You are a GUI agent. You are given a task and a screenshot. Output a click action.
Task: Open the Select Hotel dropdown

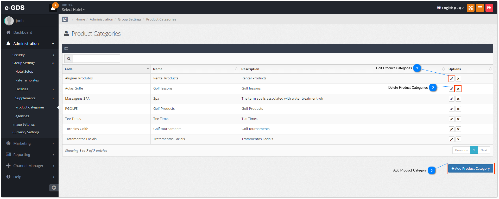pyautogui.click(x=74, y=10)
